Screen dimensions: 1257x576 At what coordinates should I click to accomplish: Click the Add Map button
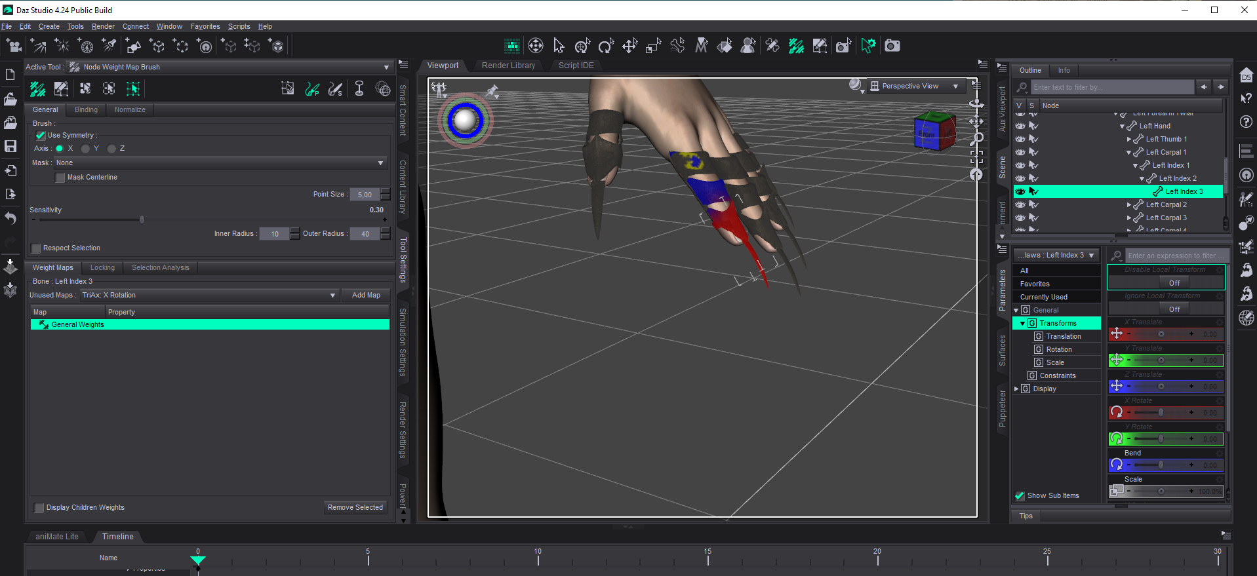point(366,296)
